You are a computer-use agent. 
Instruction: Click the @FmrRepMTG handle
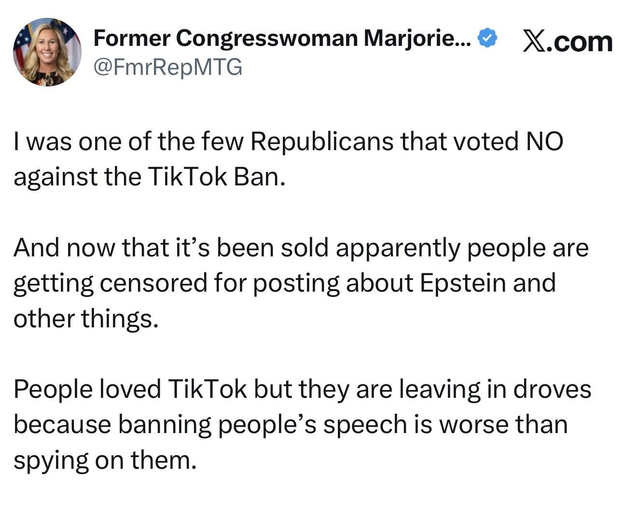167,67
